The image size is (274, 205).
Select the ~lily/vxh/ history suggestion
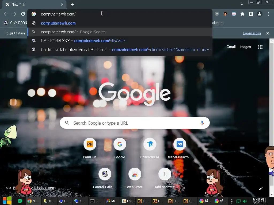coord(120,41)
